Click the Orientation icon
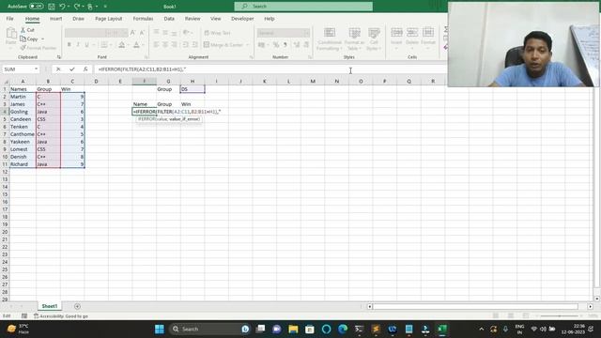Image resolution: width=601 pixels, height=338 pixels. click(x=186, y=33)
